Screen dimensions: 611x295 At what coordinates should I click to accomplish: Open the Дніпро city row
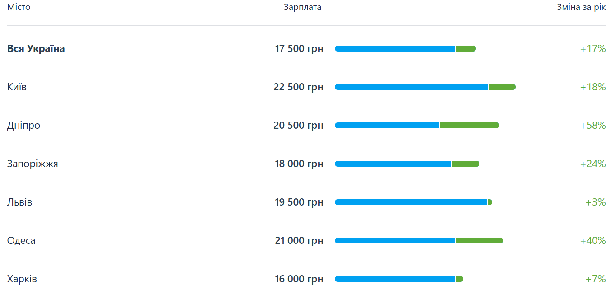23,125
